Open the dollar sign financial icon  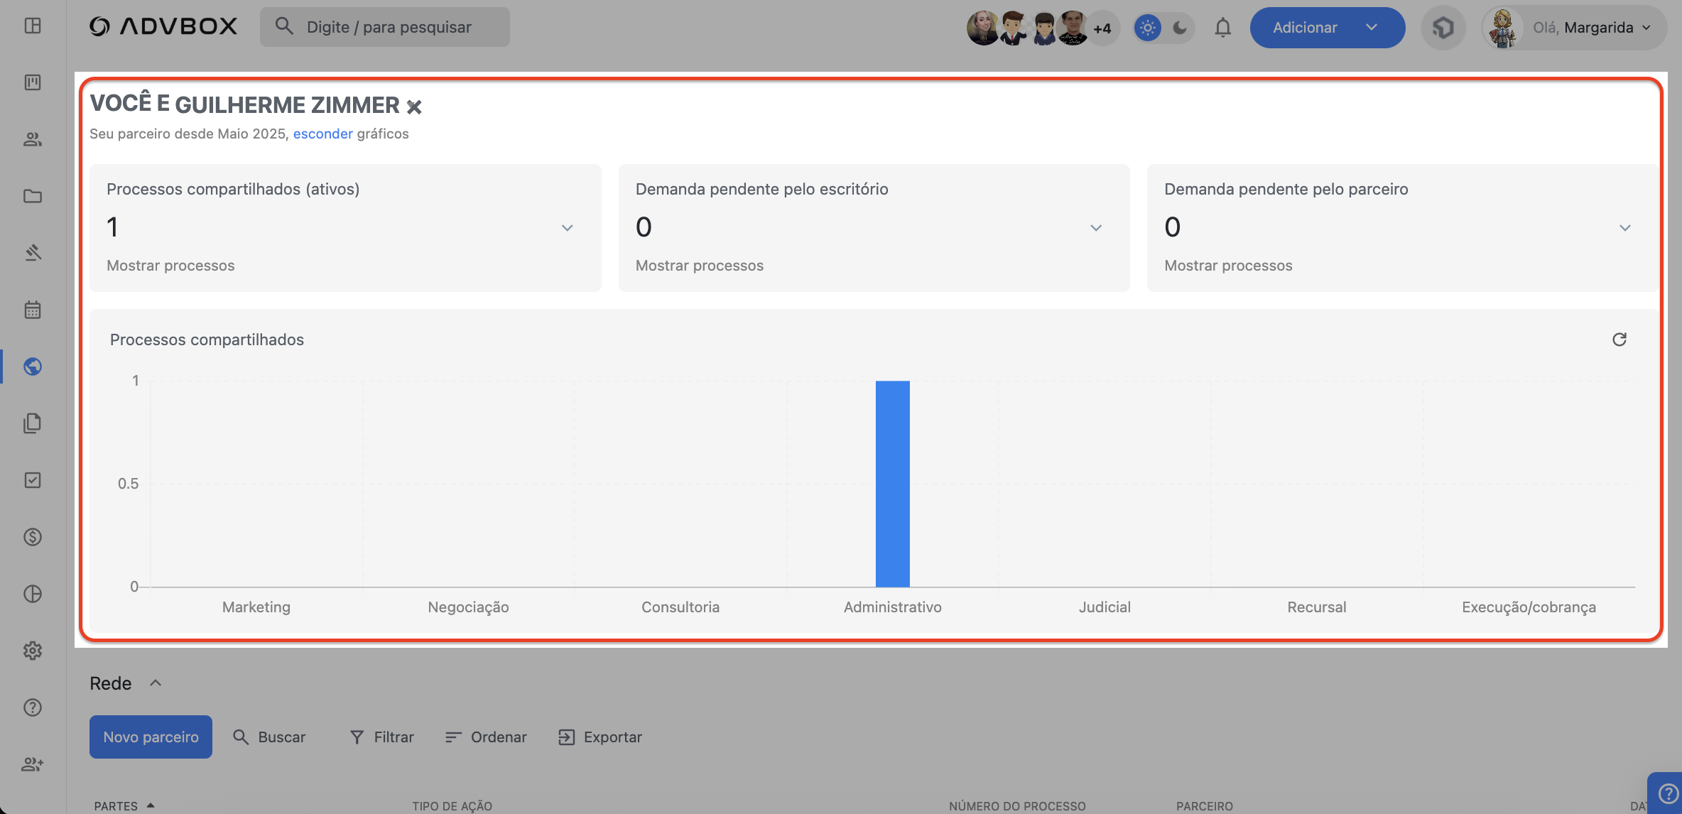coord(33,537)
